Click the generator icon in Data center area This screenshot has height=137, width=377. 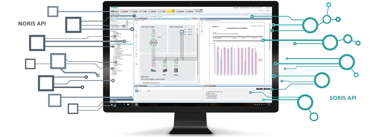coord(153,70)
